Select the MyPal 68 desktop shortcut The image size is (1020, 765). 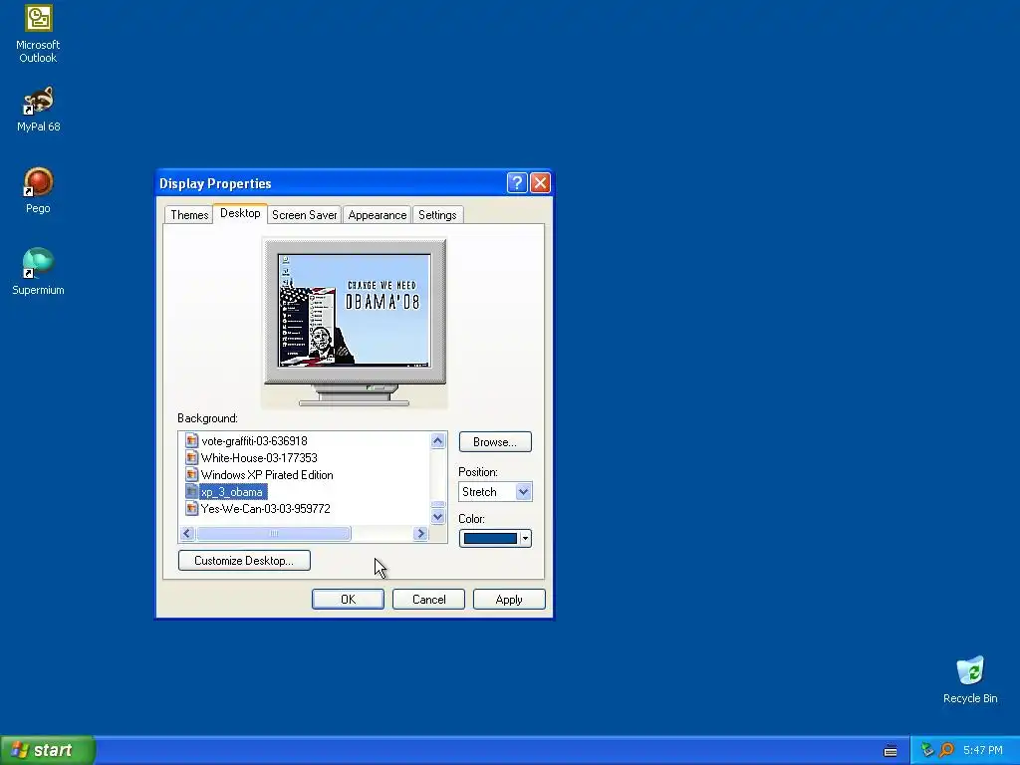click(x=38, y=110)
